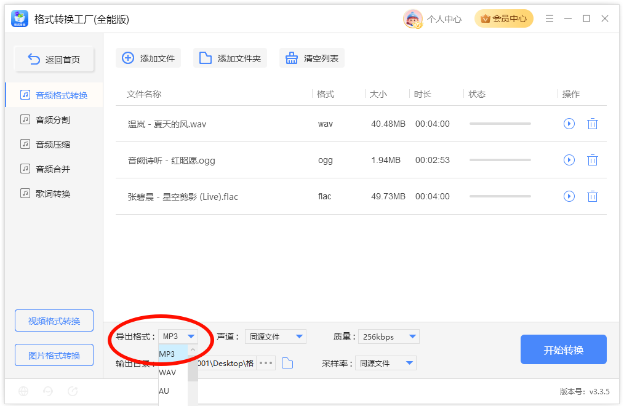Click the 开始转换 button

tap(564, 349)
